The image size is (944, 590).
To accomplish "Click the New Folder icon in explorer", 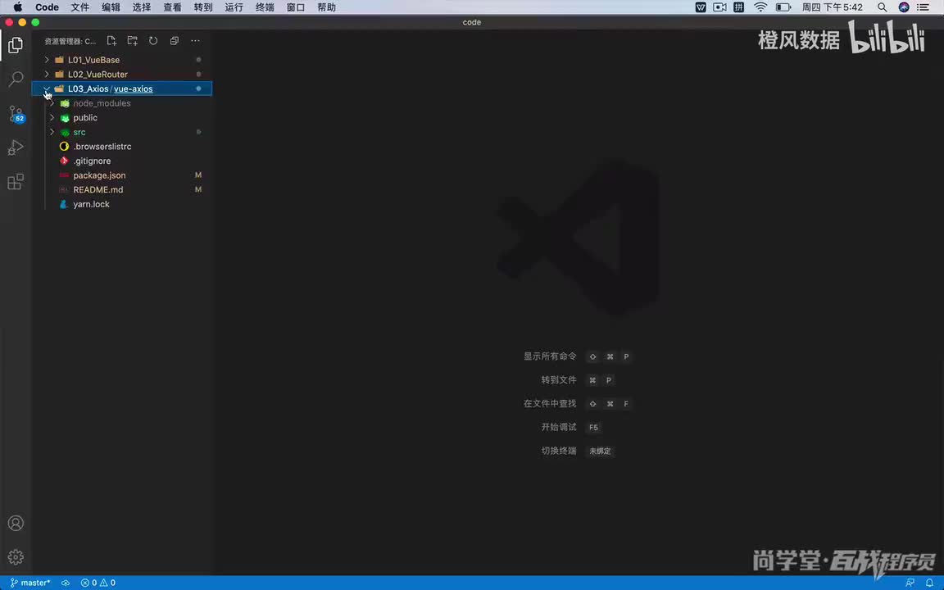I will coord(133,41).
